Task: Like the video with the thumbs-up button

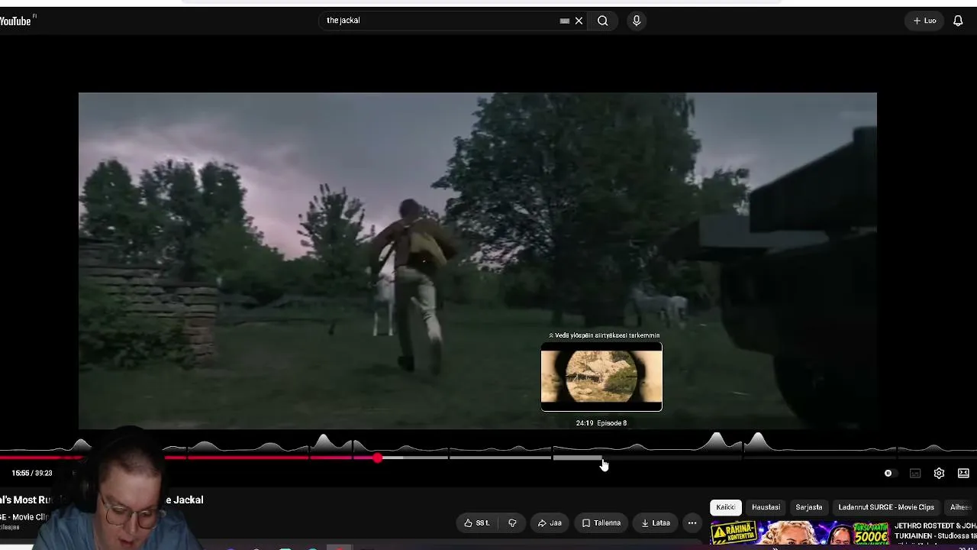Action: coord(477,523)
